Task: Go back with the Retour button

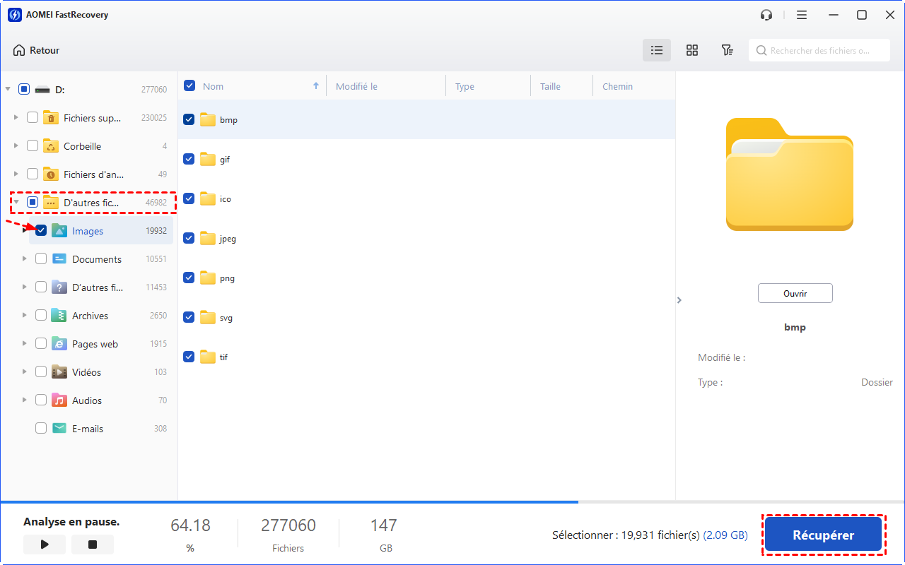Action: (x=36, y=50)
